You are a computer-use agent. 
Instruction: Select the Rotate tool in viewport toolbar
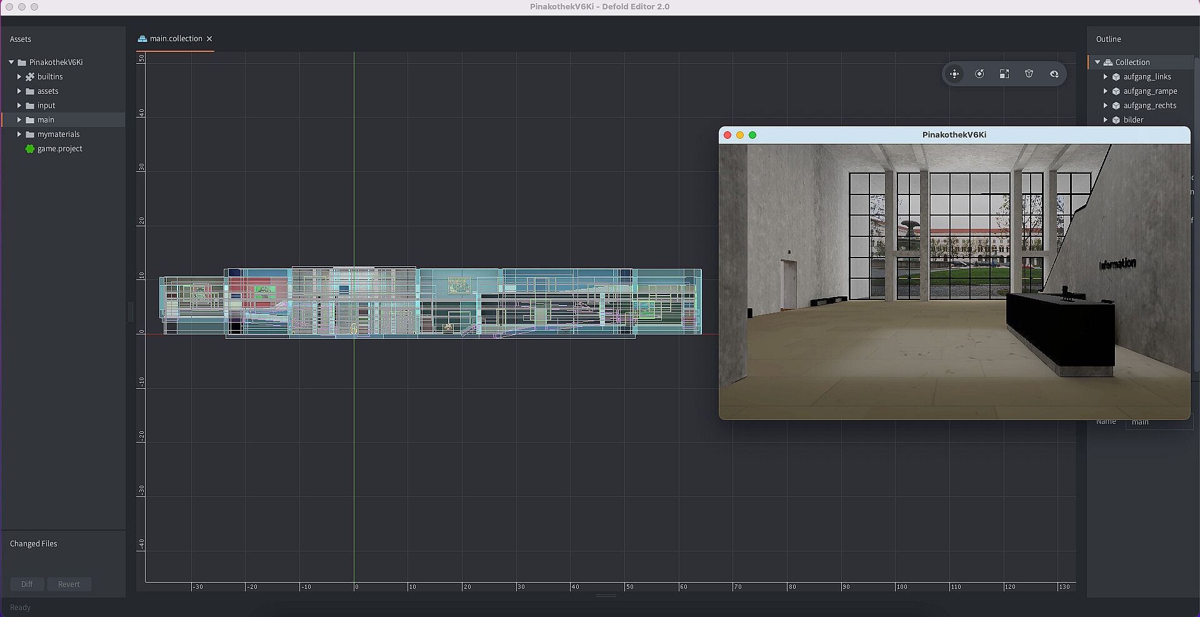pos(979,74)
